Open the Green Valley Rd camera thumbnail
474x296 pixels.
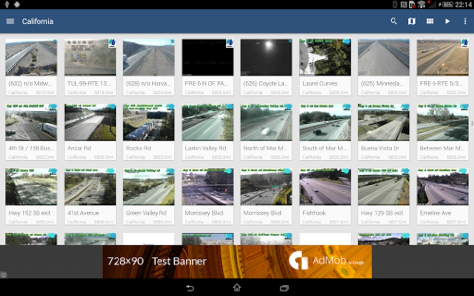tap(149, 186)
